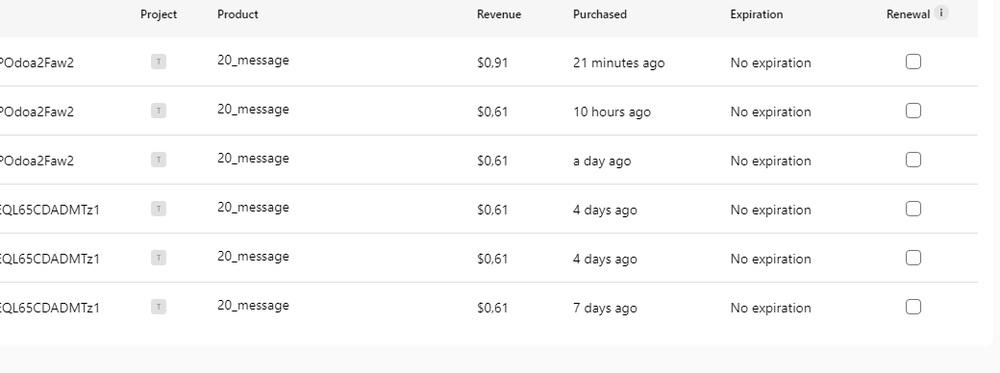Select the $0,91 revenue value
This screenshot has height=373, width=1000.
point(492,62)
